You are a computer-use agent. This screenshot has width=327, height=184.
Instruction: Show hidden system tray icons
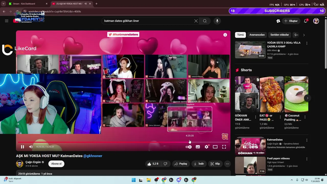point(291,180)
